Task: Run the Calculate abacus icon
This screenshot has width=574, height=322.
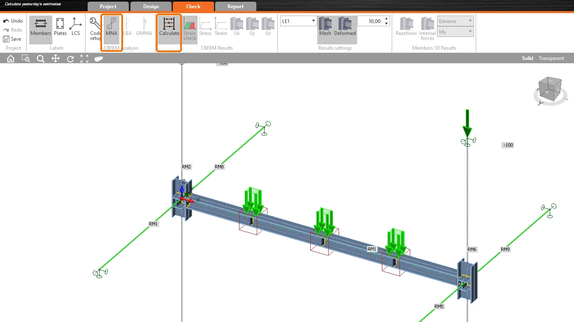Action: (x=169, y=28)
